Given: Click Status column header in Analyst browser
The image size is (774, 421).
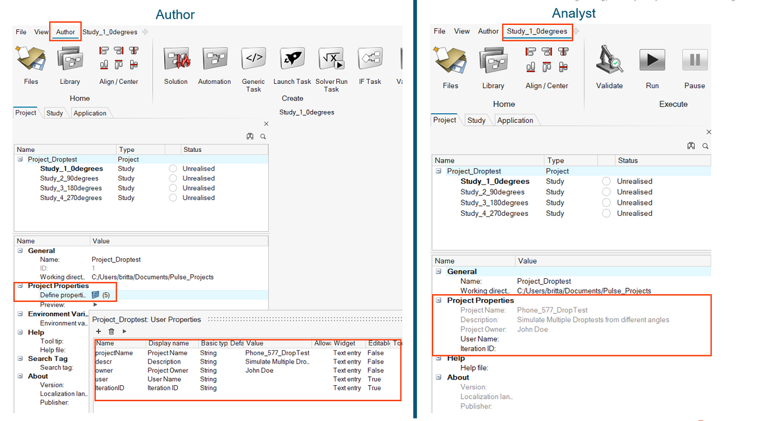Looking at the screenshot, I should (x=628, y=160).
